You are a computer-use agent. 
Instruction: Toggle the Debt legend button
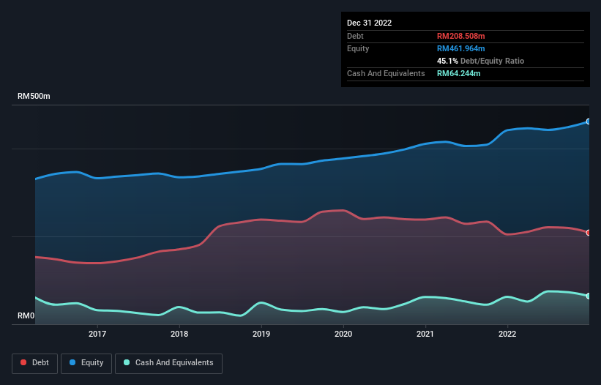coord(35,363)
